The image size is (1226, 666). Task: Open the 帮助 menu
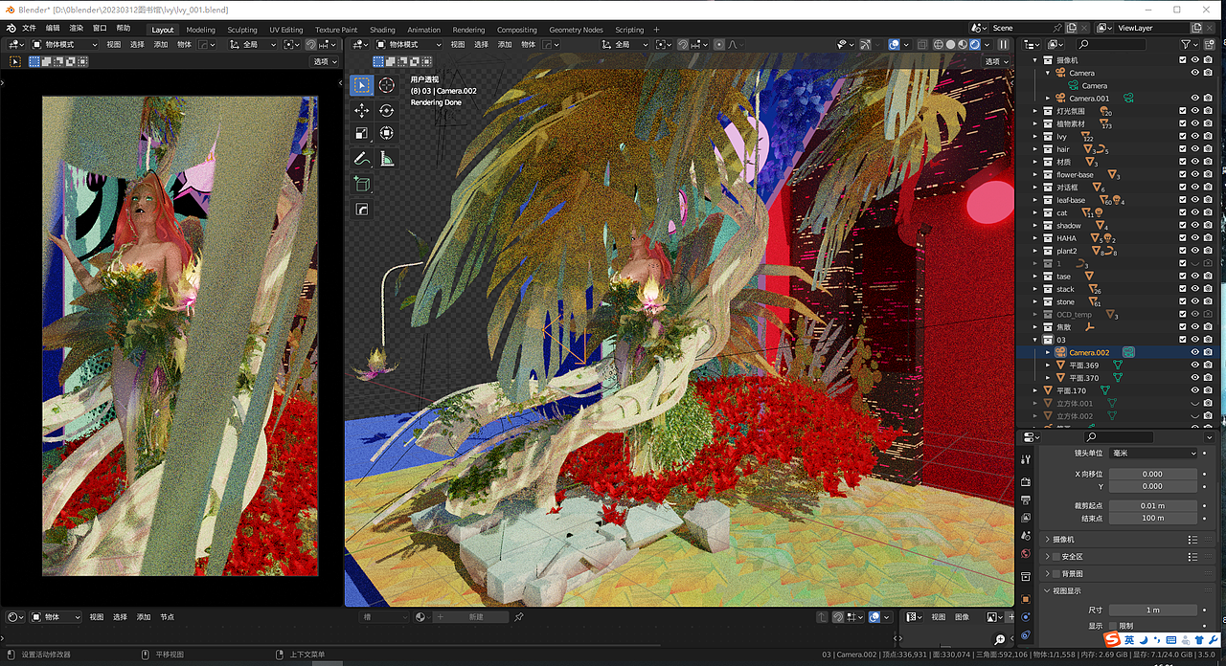coord(123,29)
